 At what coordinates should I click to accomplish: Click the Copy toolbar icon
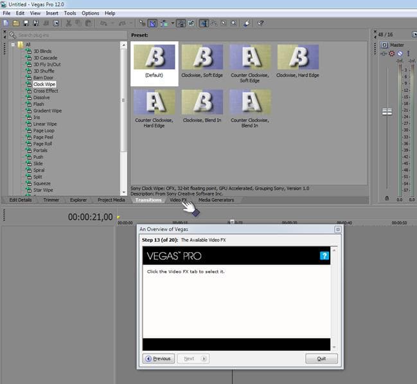tap(78, 23)
